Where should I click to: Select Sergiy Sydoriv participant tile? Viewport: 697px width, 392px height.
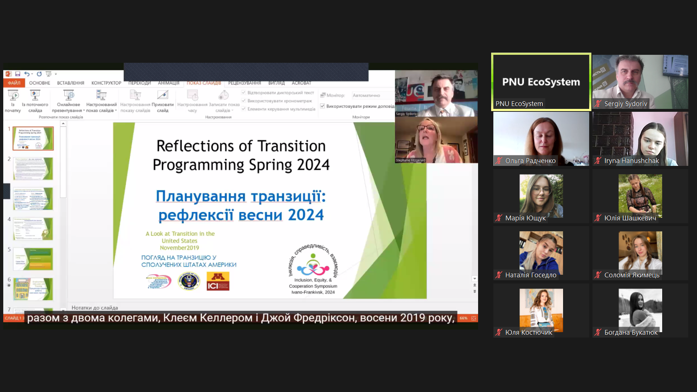(x=640, y=82)
